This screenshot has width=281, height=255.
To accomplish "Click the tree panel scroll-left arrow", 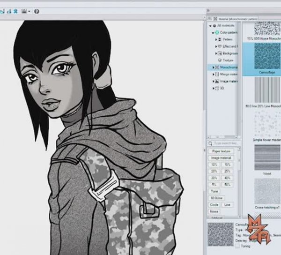I will pyautogui.click(x=208, y=137).
